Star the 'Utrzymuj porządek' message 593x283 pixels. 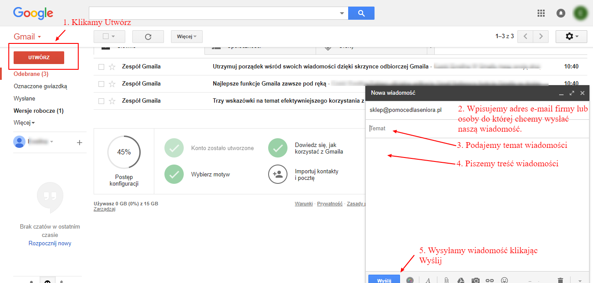point(112,67)
